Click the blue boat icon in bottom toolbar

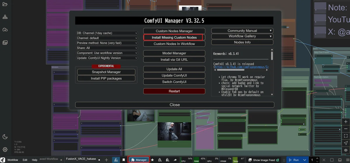click(116, 160)
